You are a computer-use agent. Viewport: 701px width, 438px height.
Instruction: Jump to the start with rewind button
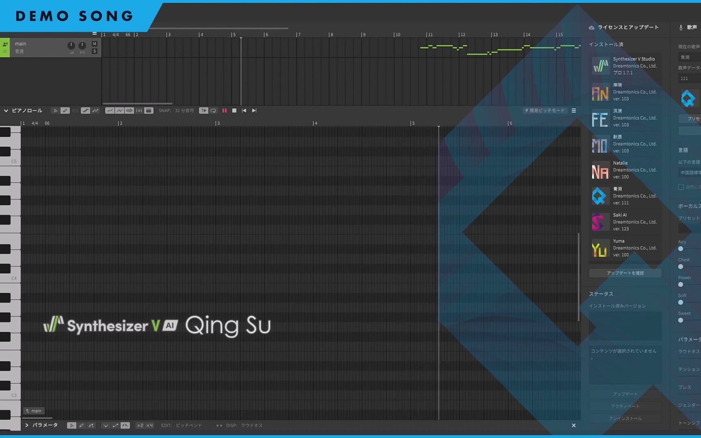click(244, 111)
